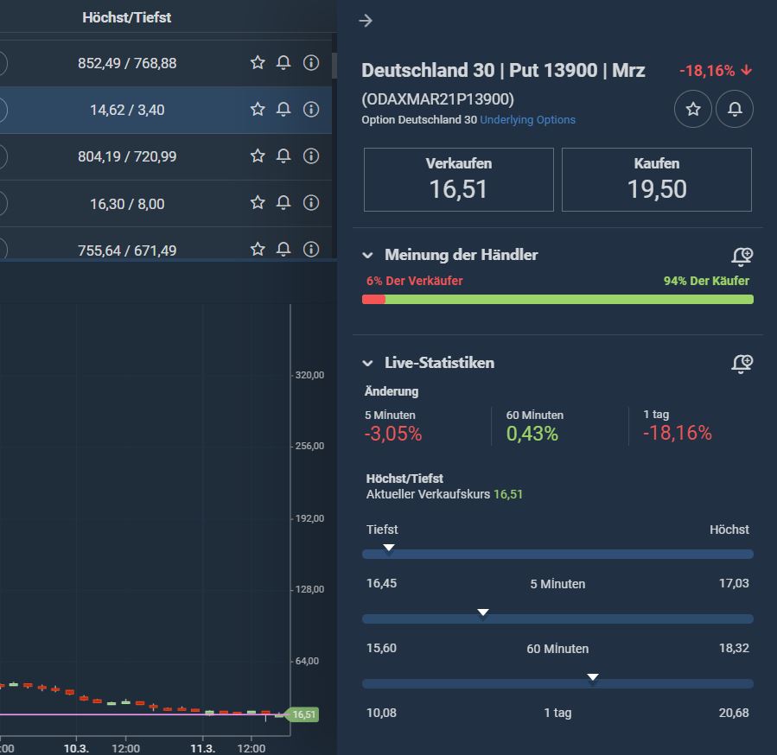
Task: Set price alert bell for Deutschland 30 Put
Action: (735, 109)
